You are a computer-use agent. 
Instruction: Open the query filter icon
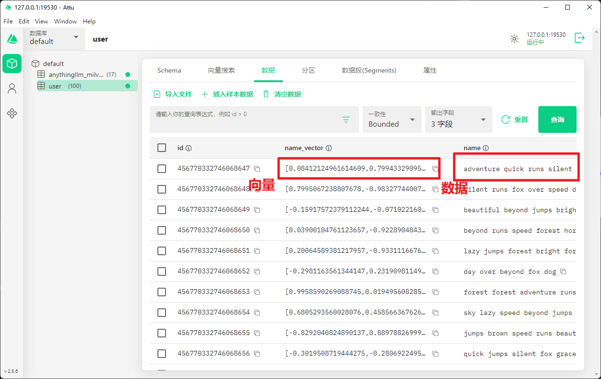coord(346,120)
